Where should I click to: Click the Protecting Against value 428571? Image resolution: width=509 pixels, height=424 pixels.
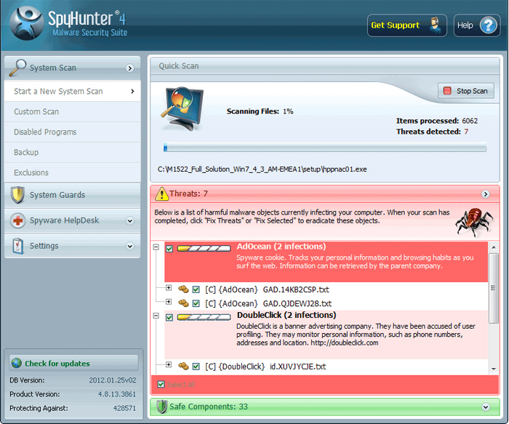(x=124, y=408)
